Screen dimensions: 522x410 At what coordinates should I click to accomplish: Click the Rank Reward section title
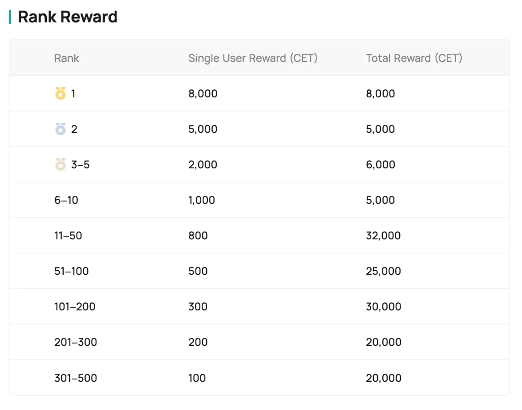point(68,17)
